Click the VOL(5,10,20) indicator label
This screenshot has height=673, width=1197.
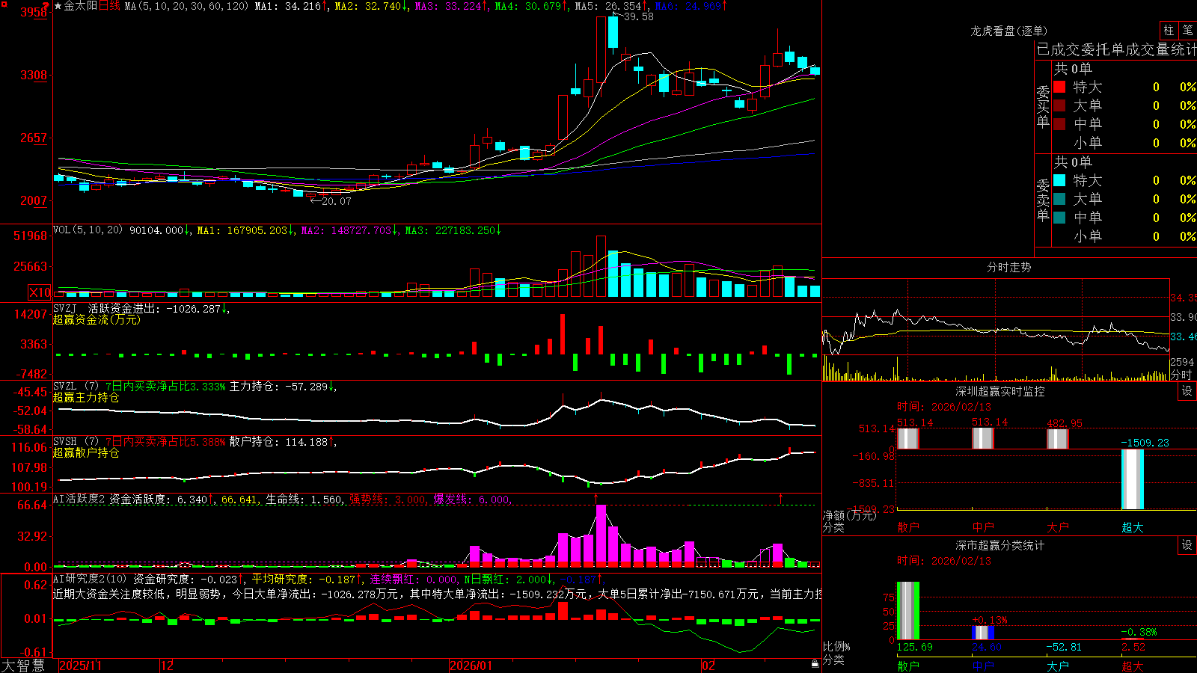(x=88, y=230)
